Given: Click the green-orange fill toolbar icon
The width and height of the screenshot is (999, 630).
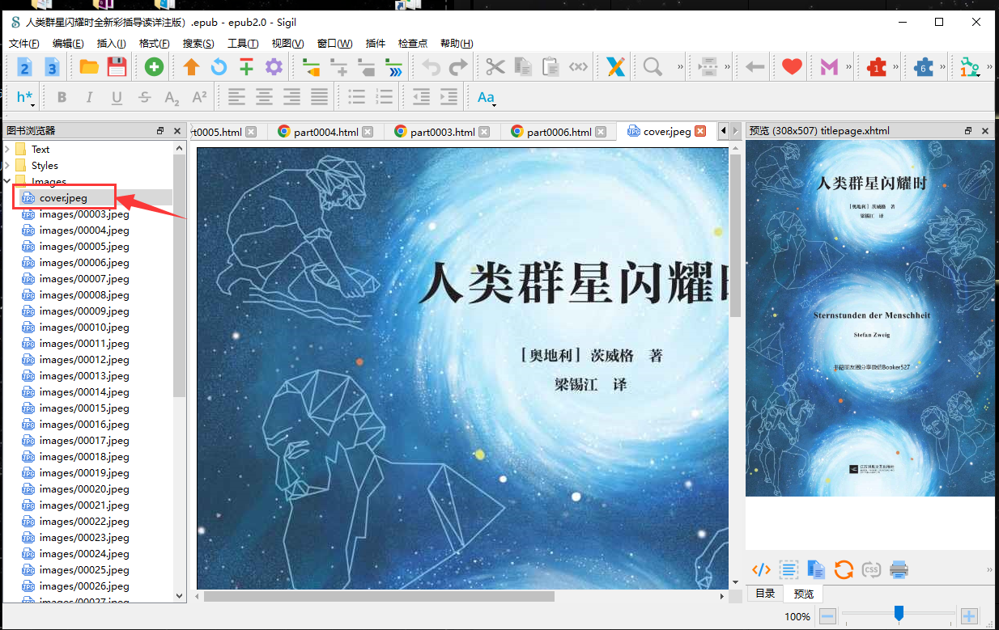Looking at the screenshot, I should pyautogui.click(x=311, y=67).
